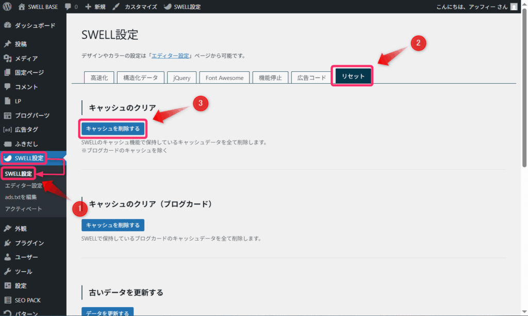Open カスタマイズ label in admin bar
The height and width of the screenshot is (316, 528).
click(141, 7)
